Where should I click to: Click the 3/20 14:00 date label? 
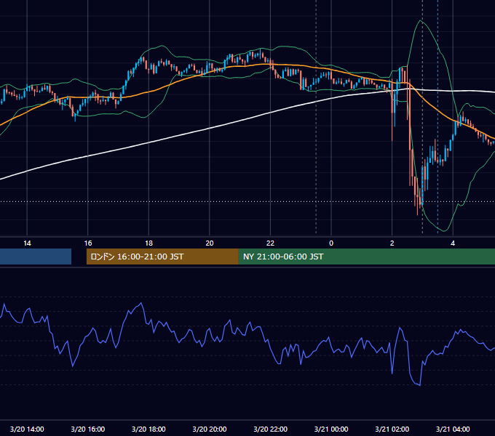pos(27,429)
